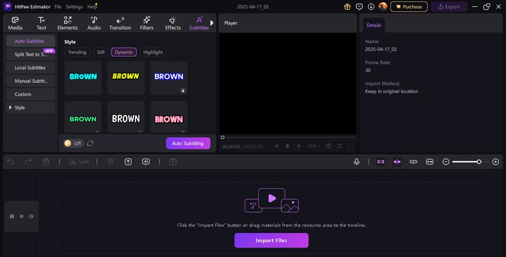
Task: Click the microphone voiceover icon
Action: point(357,162)
